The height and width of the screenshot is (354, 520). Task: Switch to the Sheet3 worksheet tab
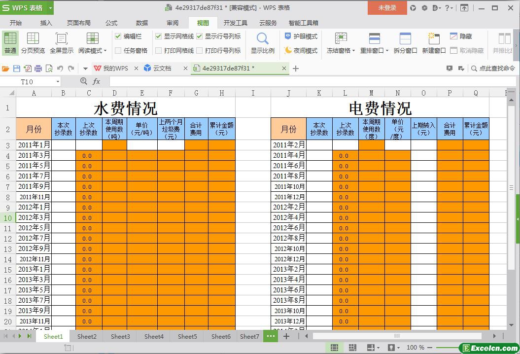(120, 336)
